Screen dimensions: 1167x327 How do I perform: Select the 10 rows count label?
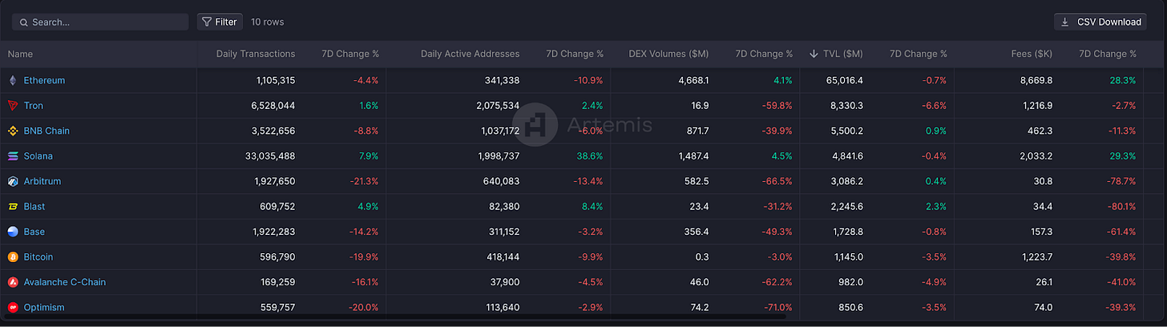[x=268, y=22]
